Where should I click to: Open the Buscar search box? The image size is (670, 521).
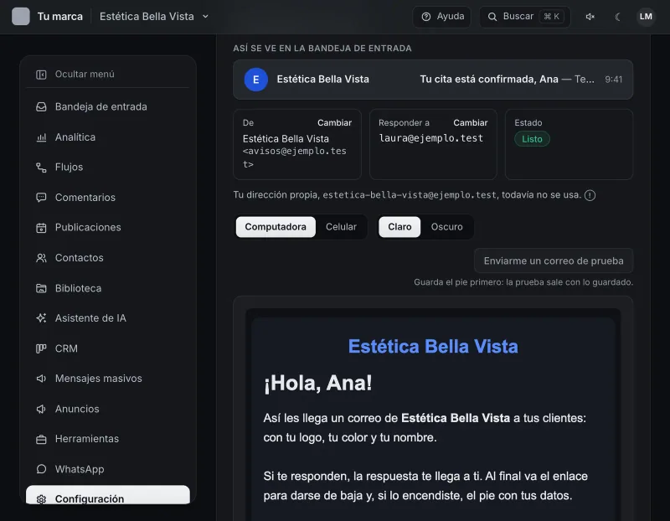pyautogui.click(x=525, y=17)
